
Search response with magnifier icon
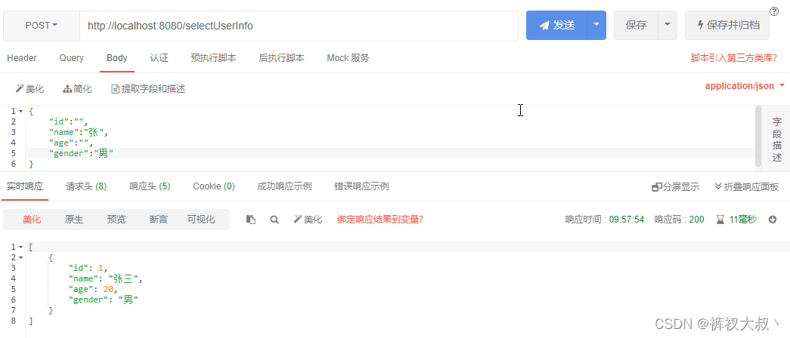pyautogui.click(x=274, y=220)
